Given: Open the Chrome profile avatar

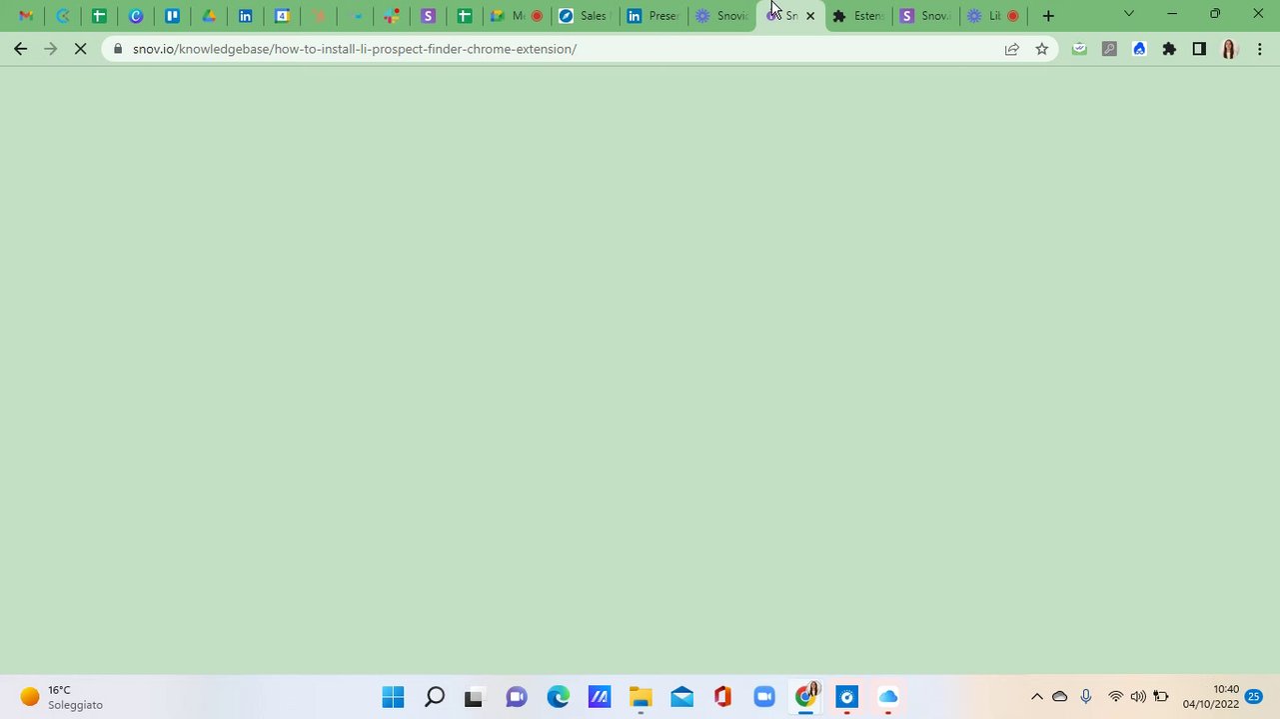Looking at the screenshot, I should [x=1230, y=49].
